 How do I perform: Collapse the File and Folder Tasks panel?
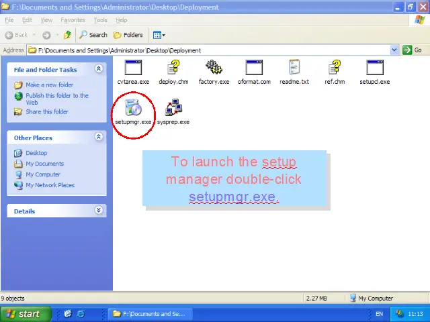tap(99, 68)
